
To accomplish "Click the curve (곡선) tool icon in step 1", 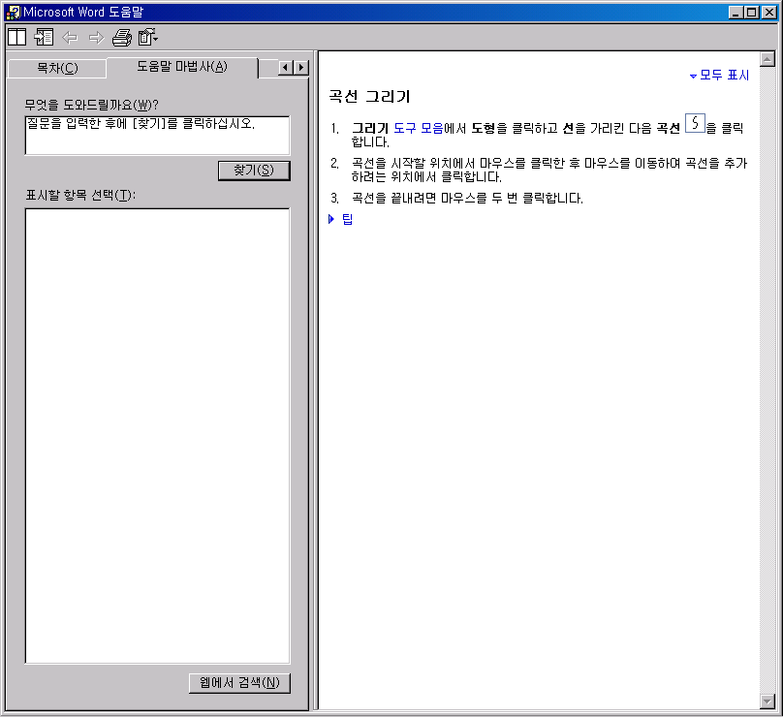I will (695, 123).
